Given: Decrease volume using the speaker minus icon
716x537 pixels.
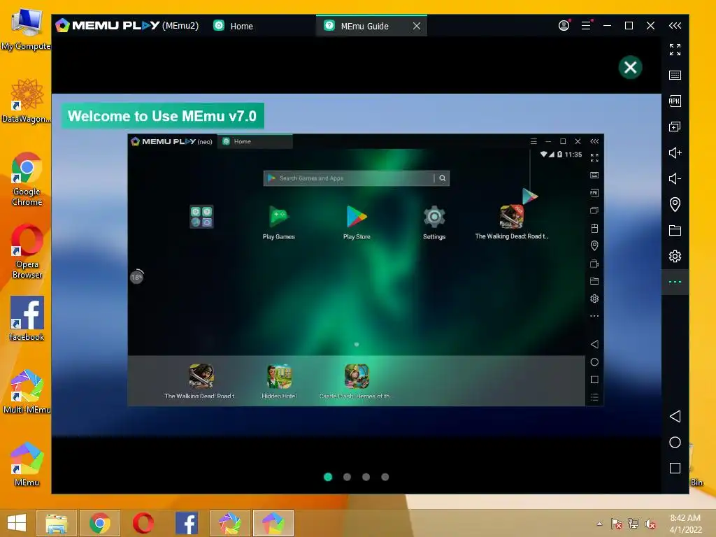Looking at the screenshot, I should point(675,178).
